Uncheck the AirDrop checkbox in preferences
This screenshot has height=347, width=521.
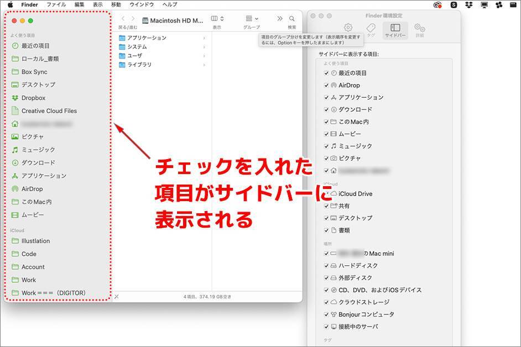coord(326,86)
